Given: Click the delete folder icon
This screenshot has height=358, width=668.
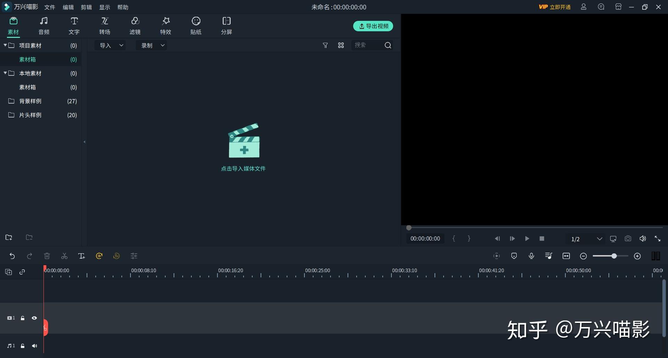Looking at the screenshot, I should [x=29, y=237].
